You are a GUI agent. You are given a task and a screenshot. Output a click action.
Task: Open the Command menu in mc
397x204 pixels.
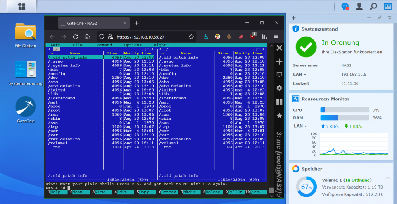[103, 45]
